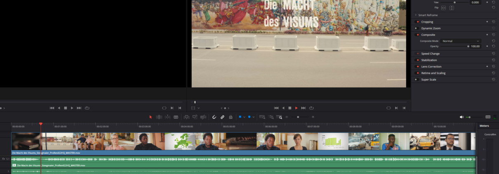Viewport: 499px width, 174px height.
Task: Click the Overwrite Clip toolbar icon
Action: pyautogui.click(x=195, y=117)
